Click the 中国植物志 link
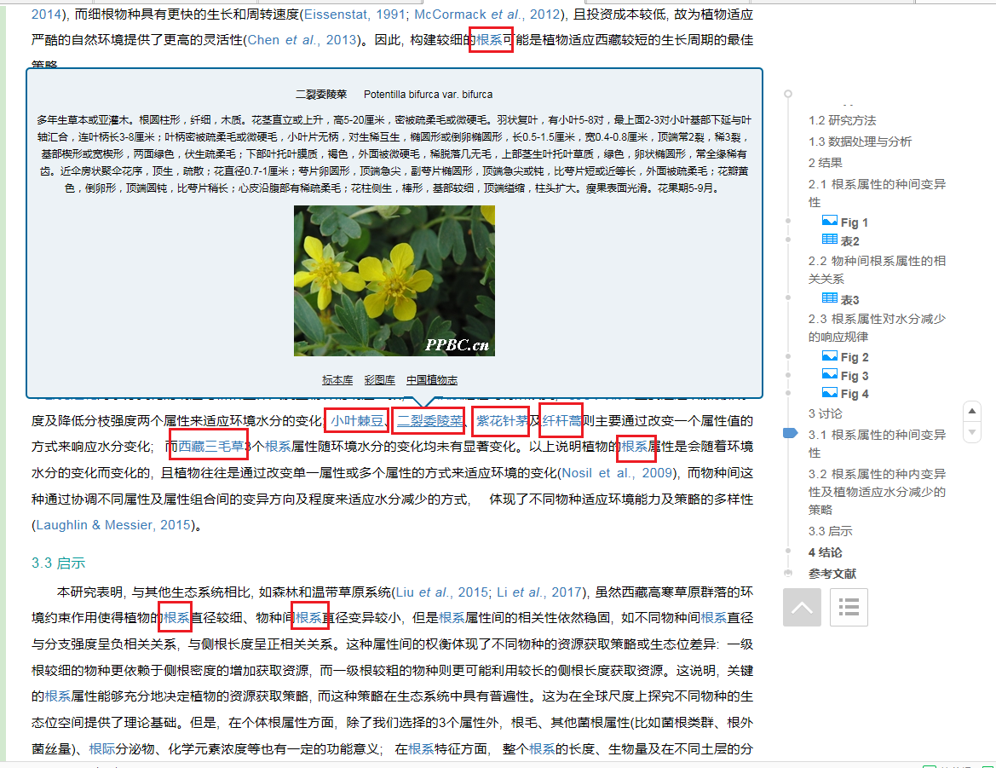The width and height of the screenshot is (996, 768). point(431,380)
